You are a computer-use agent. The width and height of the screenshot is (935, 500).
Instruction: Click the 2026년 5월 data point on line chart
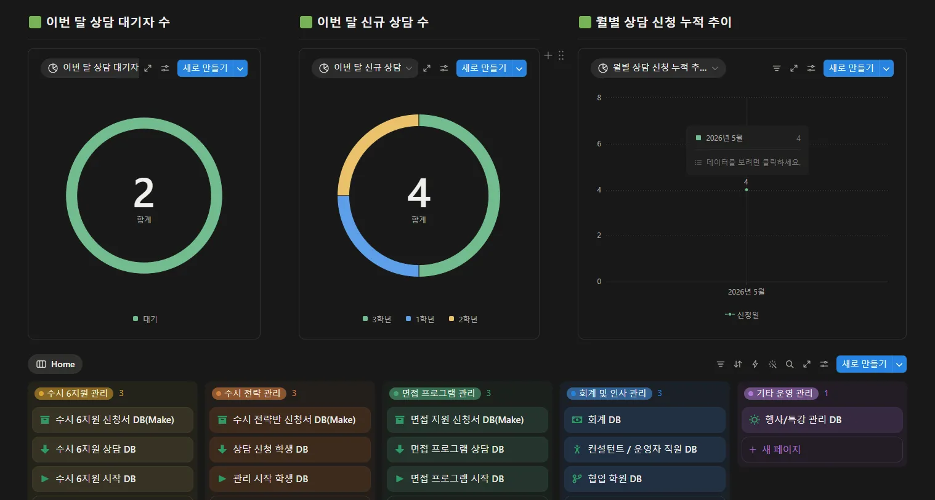click(x=747, y=189)
